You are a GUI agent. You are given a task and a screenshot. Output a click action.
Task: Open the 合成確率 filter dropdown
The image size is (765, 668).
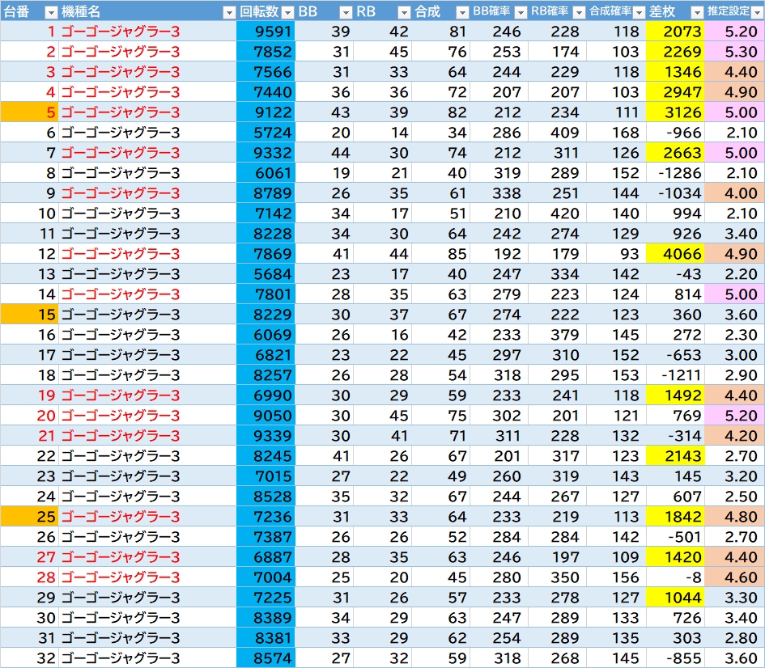(x=638, y=12)
